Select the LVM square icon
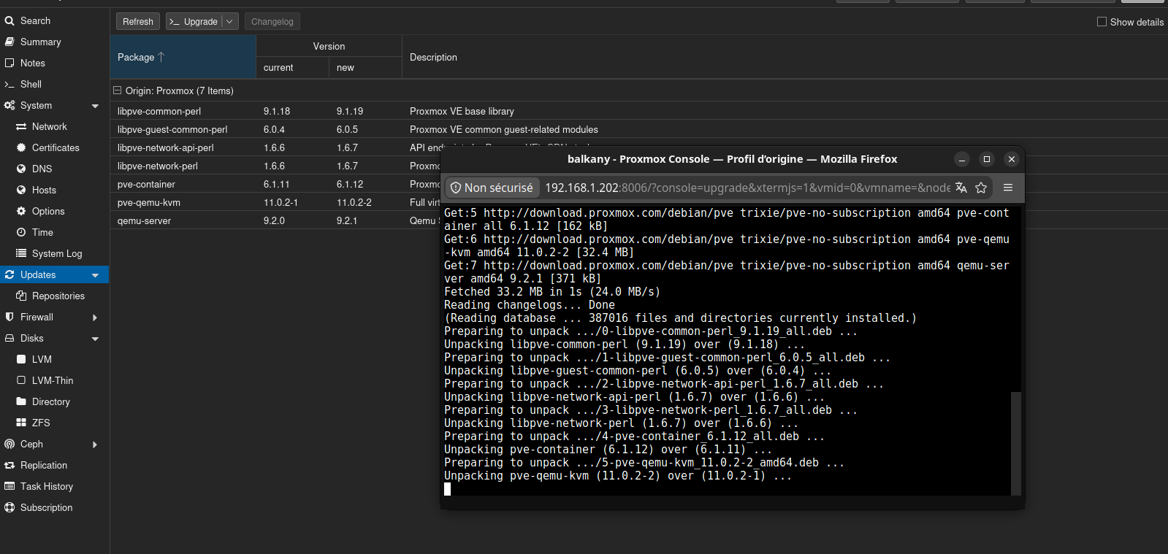Viewport: 1168px width, 554px height. [21, 360]
